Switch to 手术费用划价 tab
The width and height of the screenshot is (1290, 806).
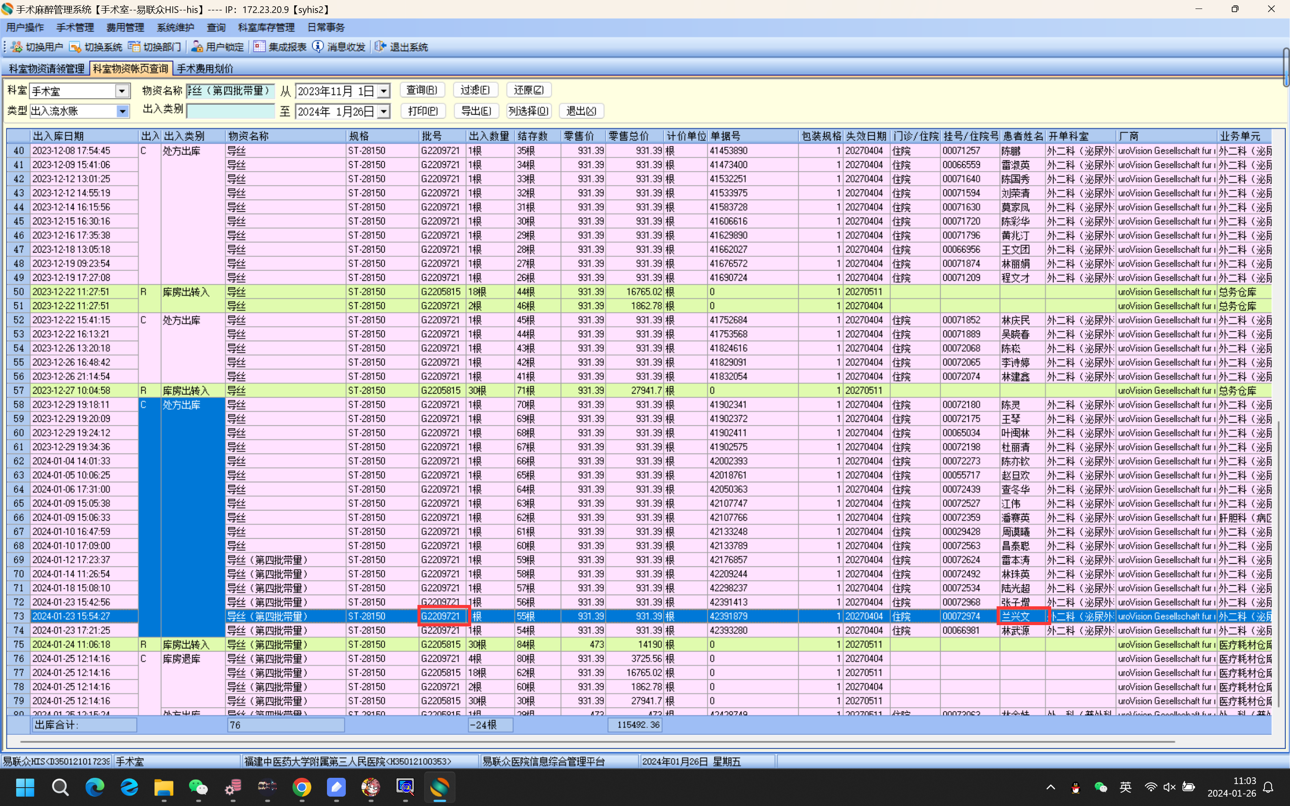tap(205, 69)
